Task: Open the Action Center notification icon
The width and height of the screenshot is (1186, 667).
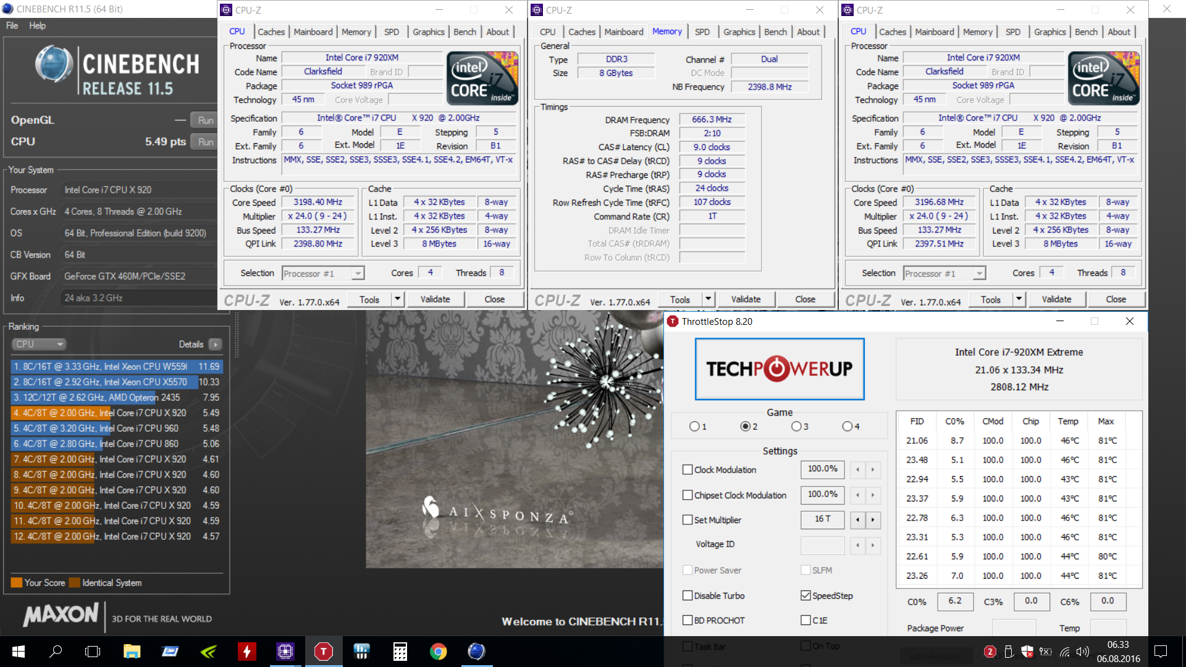Action: (1161, 652)
